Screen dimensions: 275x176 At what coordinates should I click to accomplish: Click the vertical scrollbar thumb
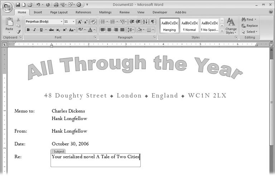point(271,102)
